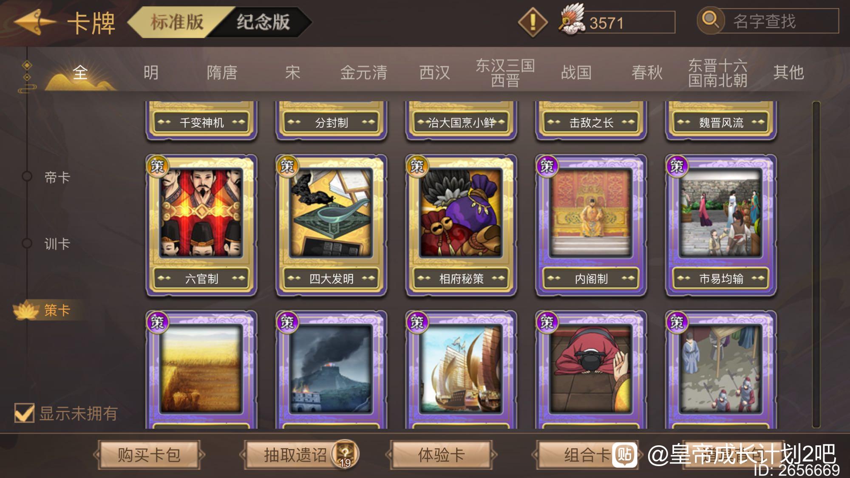Viewport: 850px width, 478px height.
Task: Filter by the 隋唐 dynasty tab
Action: (x=222, y=72)
